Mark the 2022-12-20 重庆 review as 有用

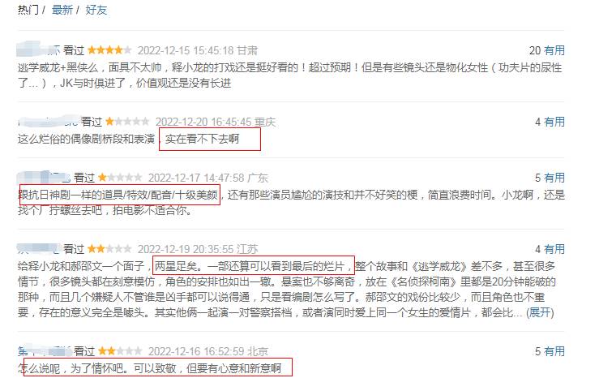[554, 122]
